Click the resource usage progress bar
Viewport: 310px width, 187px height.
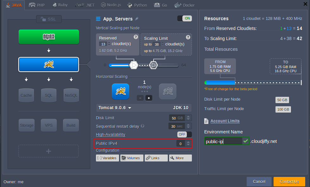pyautogui.click(x=253, y=83)
